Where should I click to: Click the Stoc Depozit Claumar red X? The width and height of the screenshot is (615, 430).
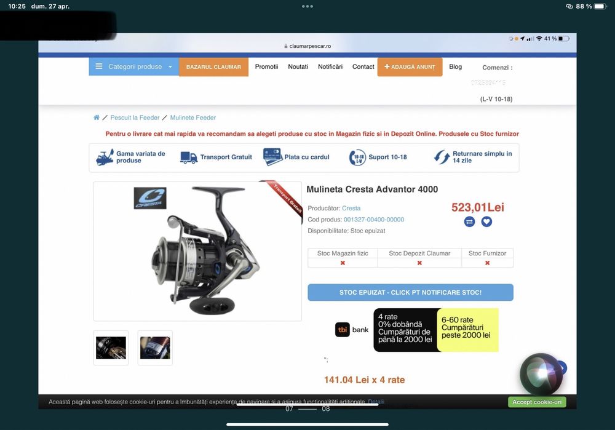click(419, 263)
